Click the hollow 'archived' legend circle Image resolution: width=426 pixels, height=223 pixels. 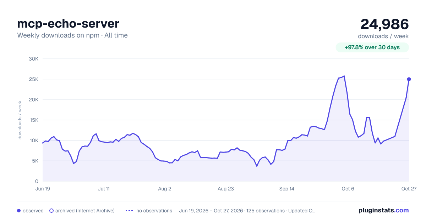51,211
